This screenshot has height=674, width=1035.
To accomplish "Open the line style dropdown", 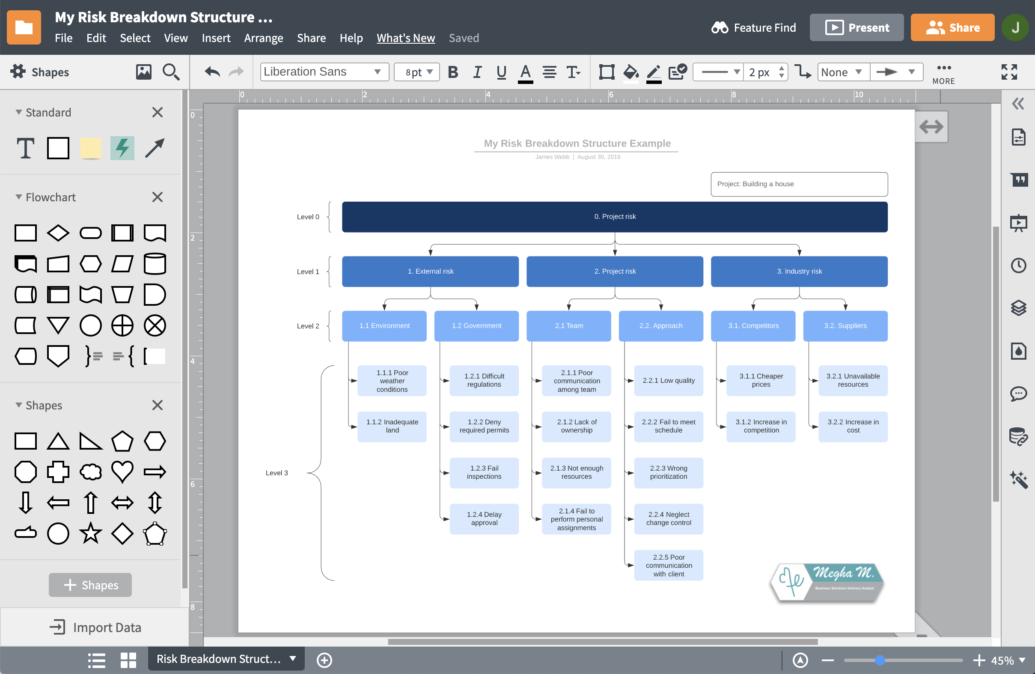I will 717,72.
